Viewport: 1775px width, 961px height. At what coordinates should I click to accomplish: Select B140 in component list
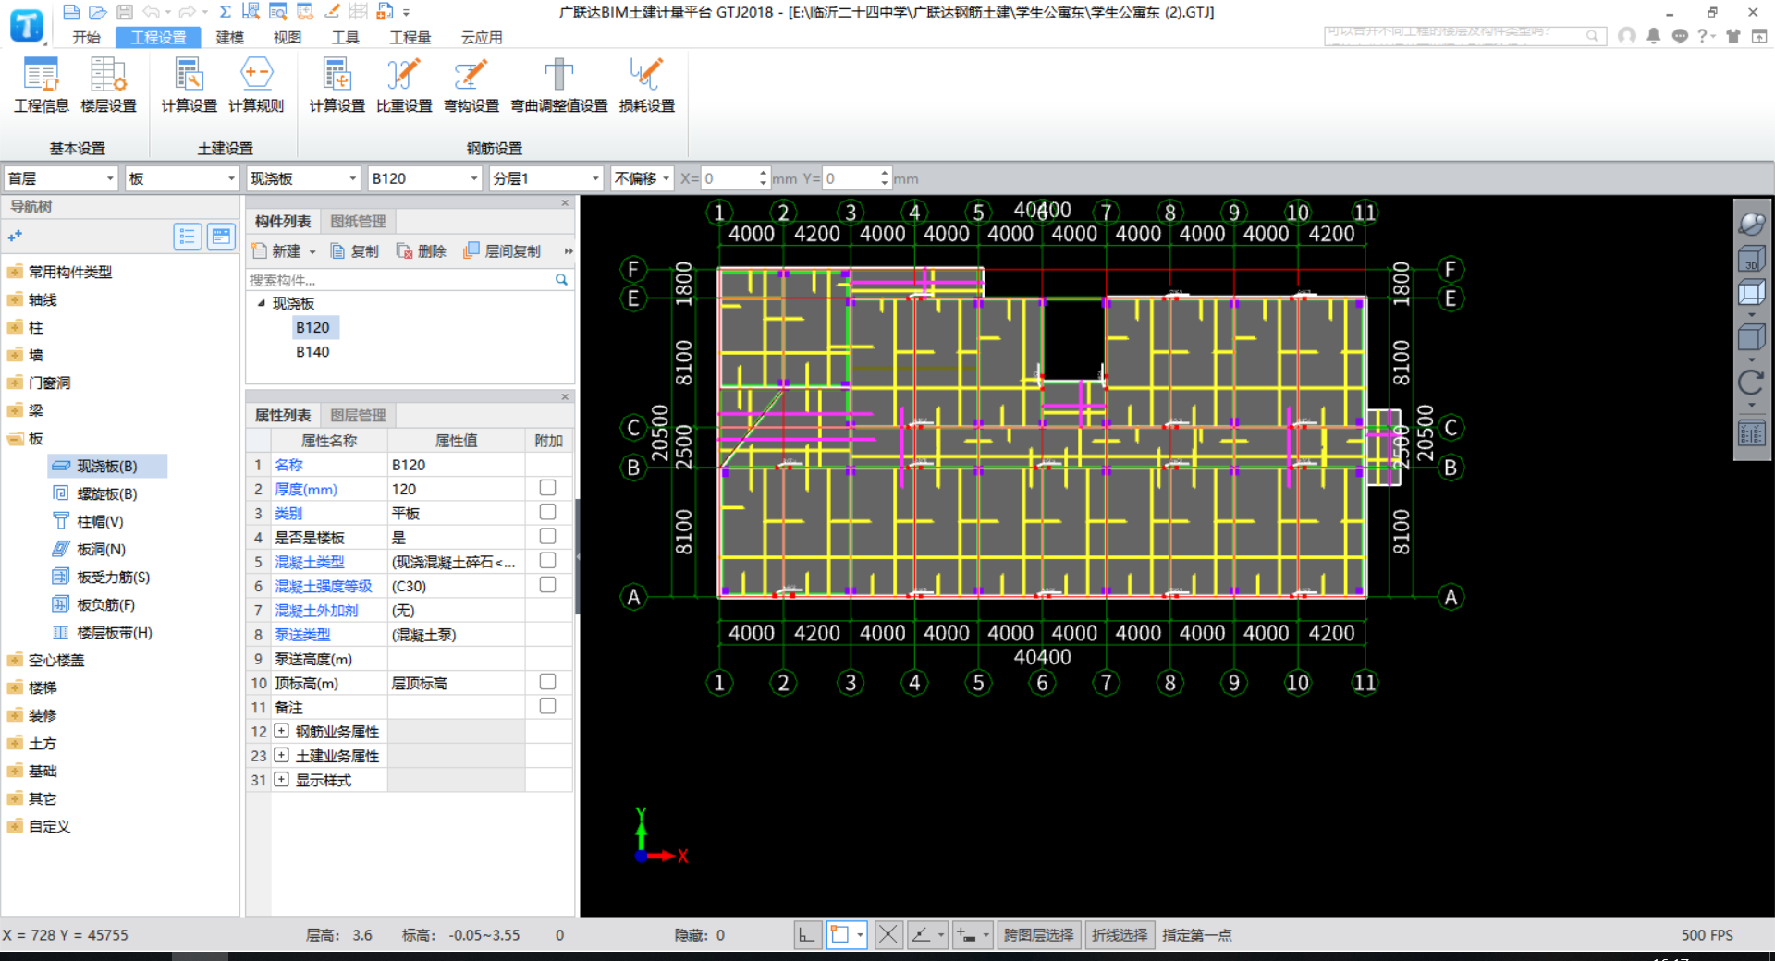click(312, 352)
